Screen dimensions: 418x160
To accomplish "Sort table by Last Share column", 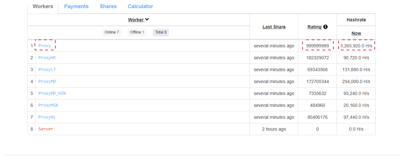I will (x=274, y=27).
